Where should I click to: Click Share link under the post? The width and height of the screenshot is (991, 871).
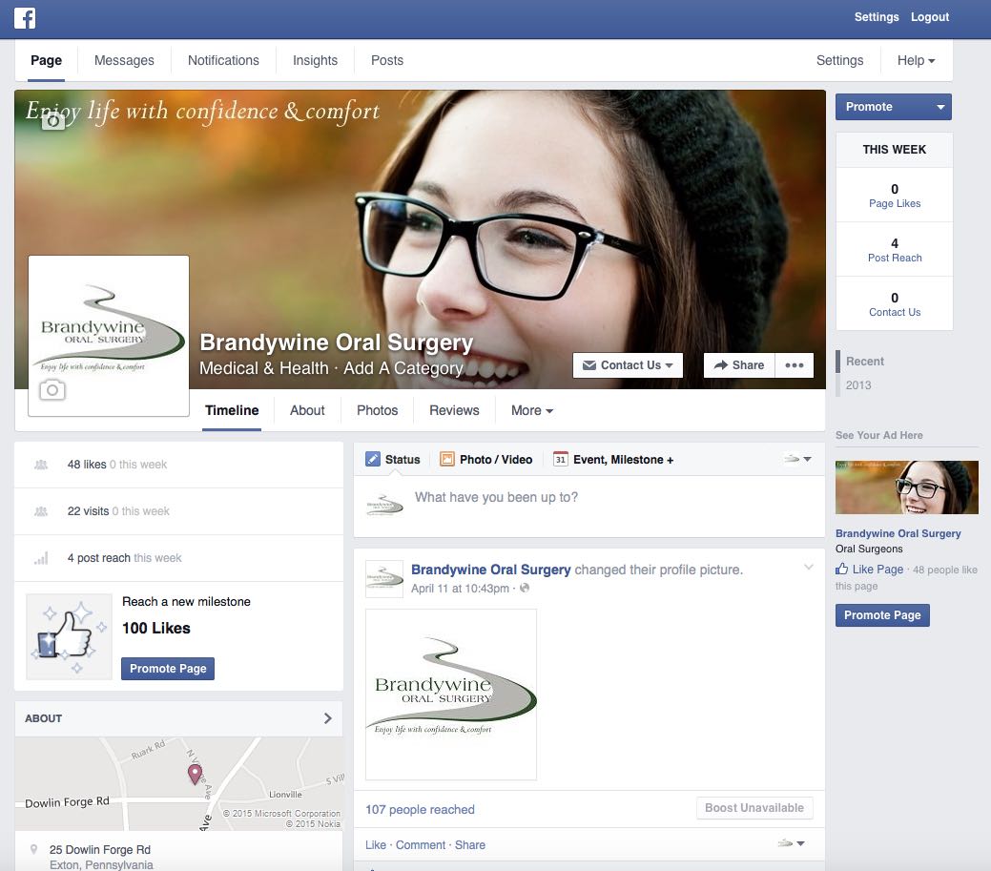point(470,845)
